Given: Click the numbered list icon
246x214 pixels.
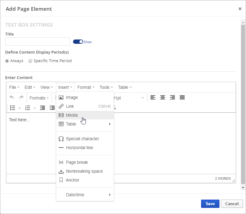Looking at the screenshot, I should 28,108.
